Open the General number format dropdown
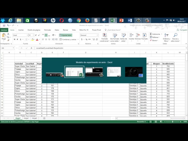The image size is (188, 141). pyautogui.click(x=97, y=35)
